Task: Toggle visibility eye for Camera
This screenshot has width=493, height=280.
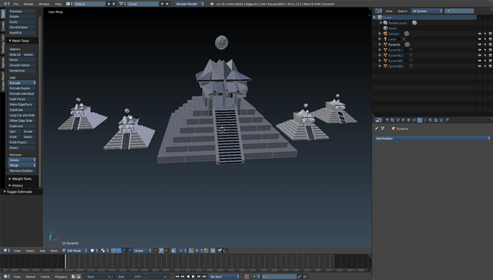Action: pos(479,34)
